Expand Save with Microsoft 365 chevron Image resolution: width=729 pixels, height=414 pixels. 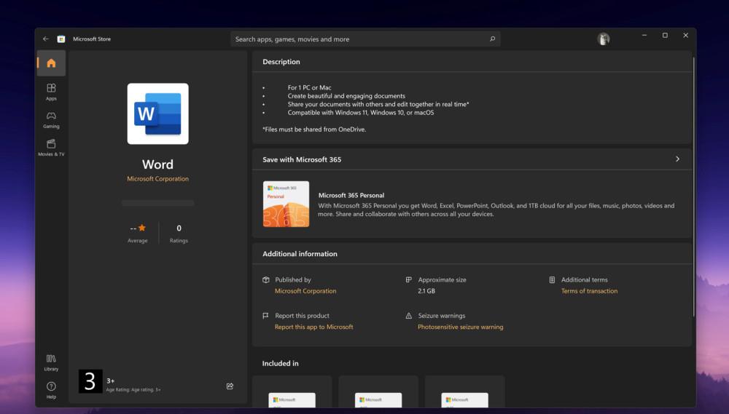(677, 159)
